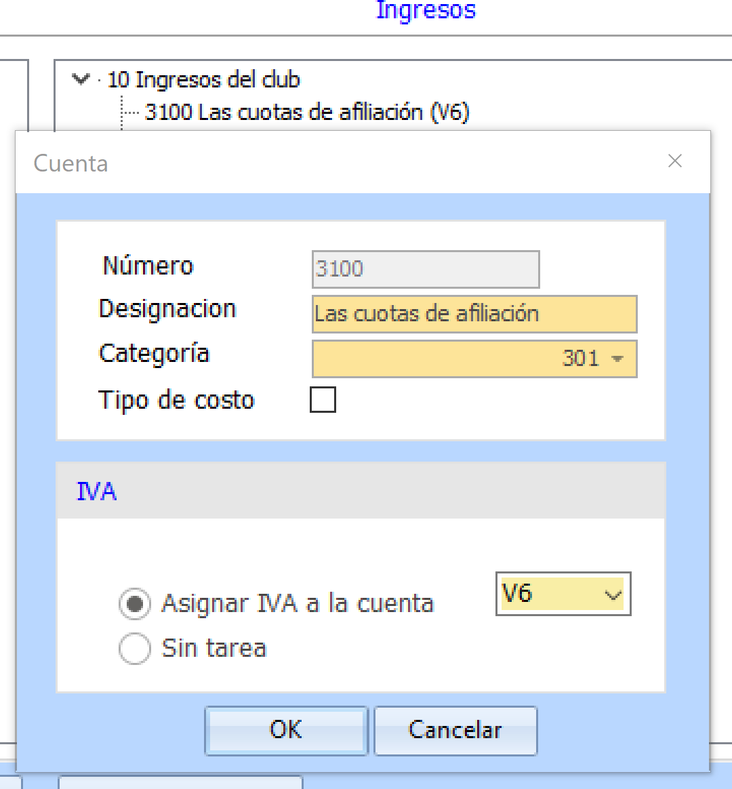Image resolution: width=732 pixels, height=789 pixels.
Task: Collapse the '10 Ingresos del club' tree node
Action: click(81, 80)
